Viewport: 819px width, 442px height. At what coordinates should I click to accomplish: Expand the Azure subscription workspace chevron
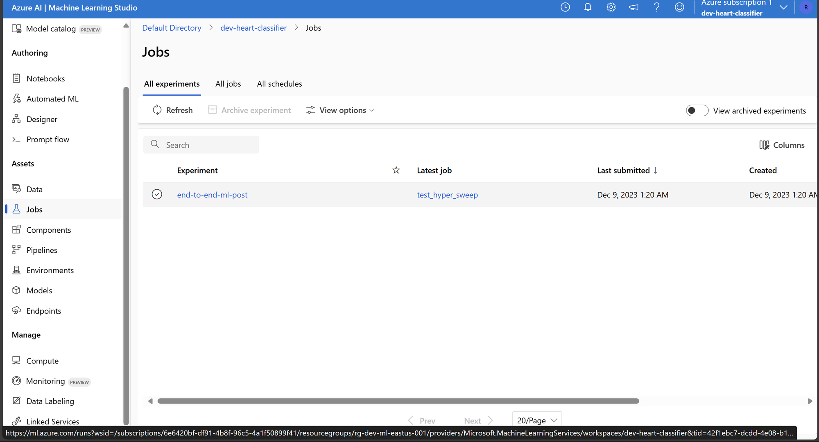click(783, 7)
